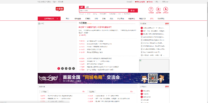
Task: Click the lightning bolt fast delivery icon
Action: click(166, 9)
